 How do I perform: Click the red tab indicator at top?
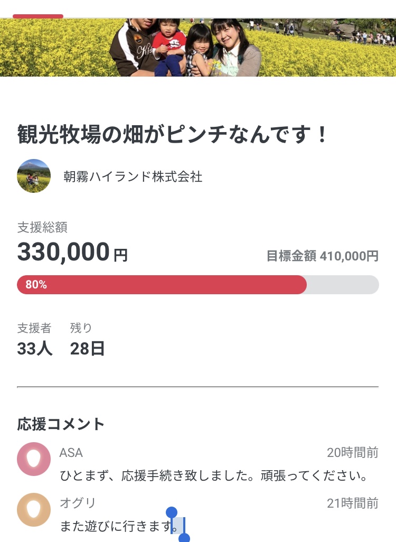coord(38,16)
